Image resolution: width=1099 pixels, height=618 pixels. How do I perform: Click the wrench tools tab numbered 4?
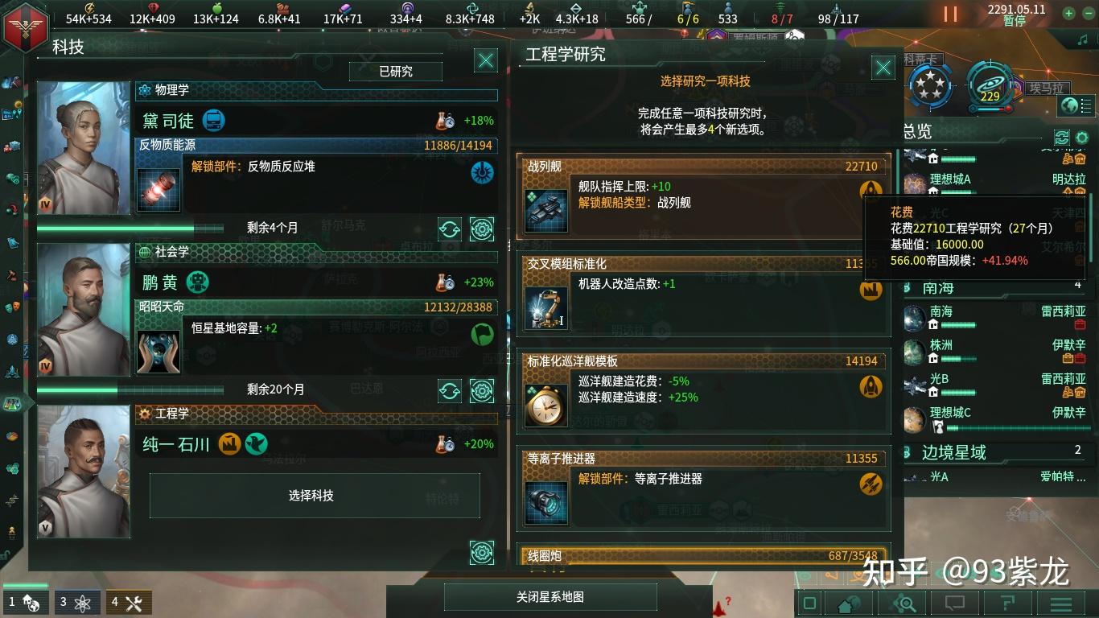[129, 602]
